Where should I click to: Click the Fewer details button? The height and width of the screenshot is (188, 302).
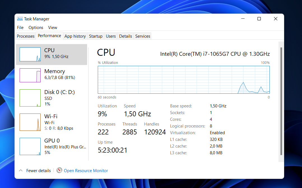[38, 170]
